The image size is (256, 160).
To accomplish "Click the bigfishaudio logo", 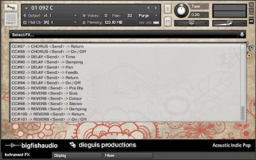I will pos(31,145).
